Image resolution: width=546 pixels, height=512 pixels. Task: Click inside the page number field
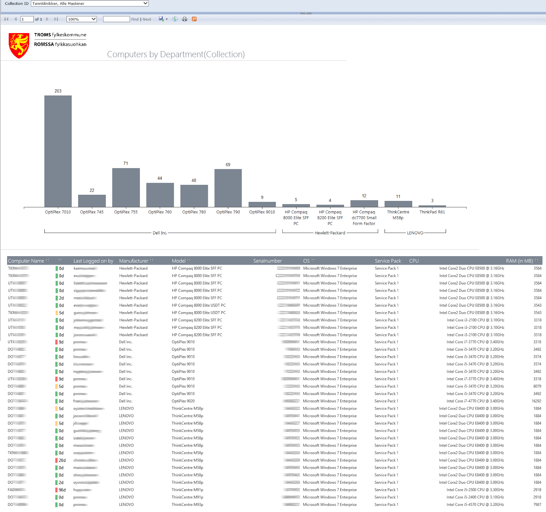(x=27, y=19)
